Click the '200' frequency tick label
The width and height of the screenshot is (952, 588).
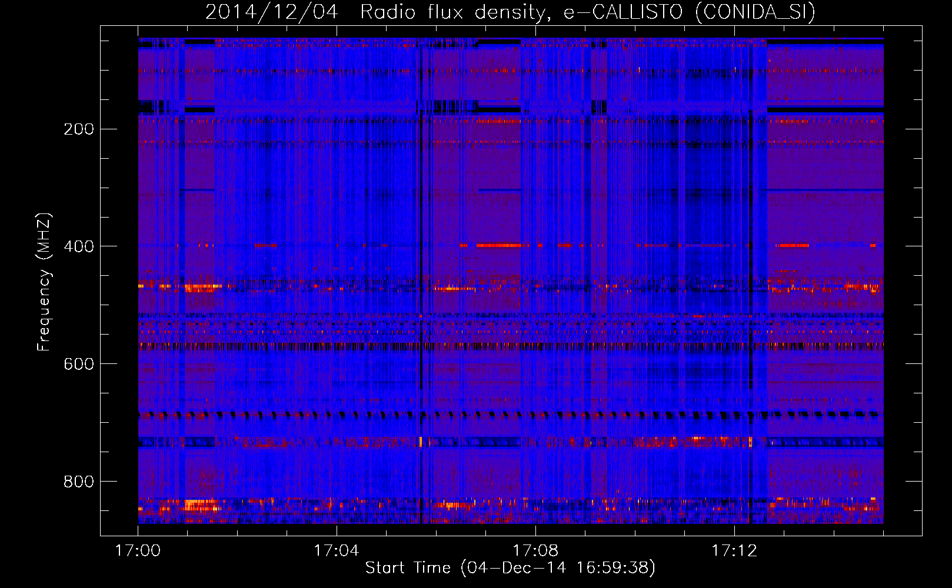coord(79,129)
